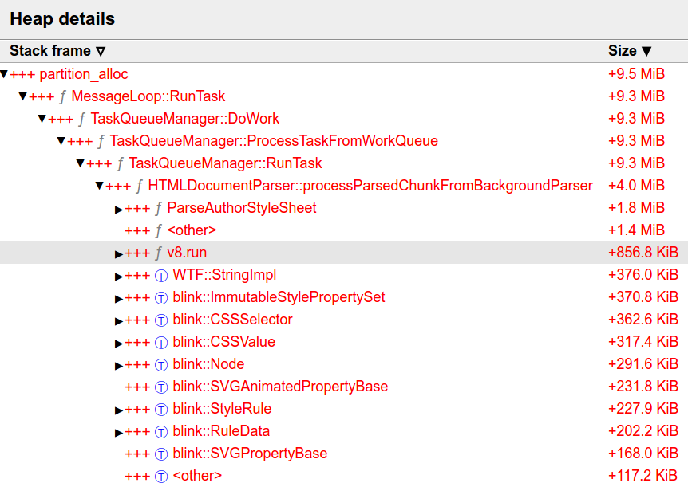Select the blink::SVGPropertyBase row
This screenshot has width=688, height=483.
[x=250, y=454]
